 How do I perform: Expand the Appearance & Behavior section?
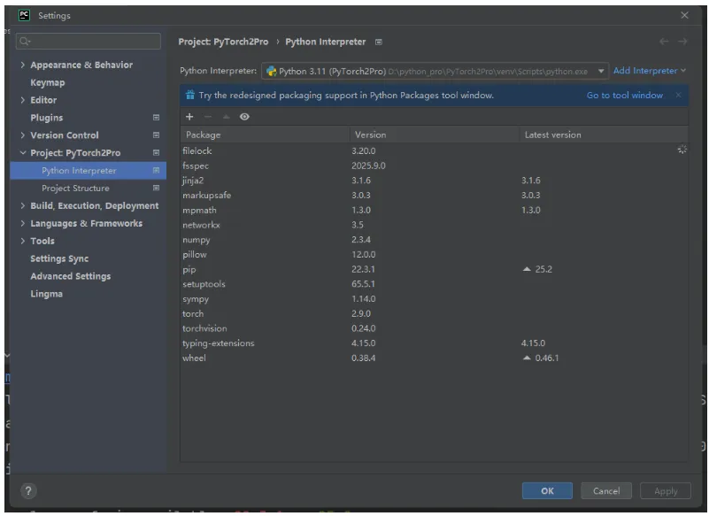tap(23, 65)
